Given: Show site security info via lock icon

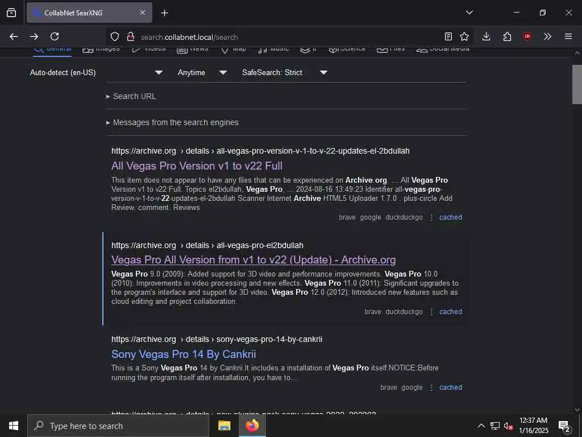Looking at the screenshot, I should [x=130, y=36].
